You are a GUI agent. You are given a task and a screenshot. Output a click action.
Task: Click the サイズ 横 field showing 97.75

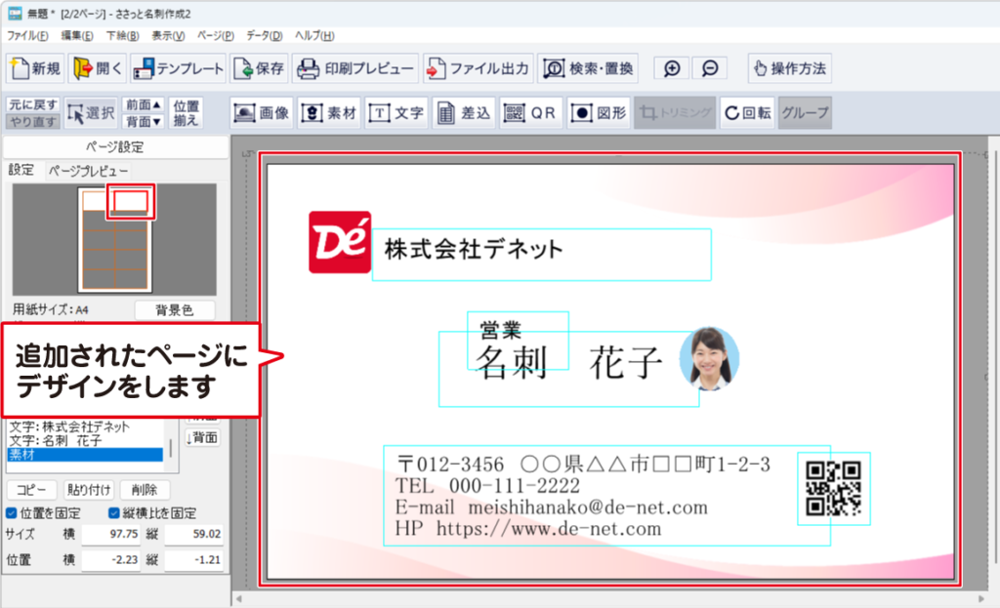pyautogui.click(x=111, y=534)
